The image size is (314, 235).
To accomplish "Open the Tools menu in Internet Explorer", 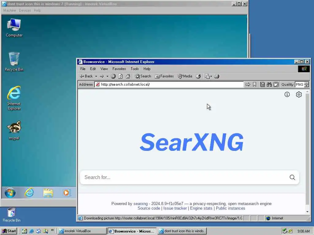I will (x=135, y=69).
